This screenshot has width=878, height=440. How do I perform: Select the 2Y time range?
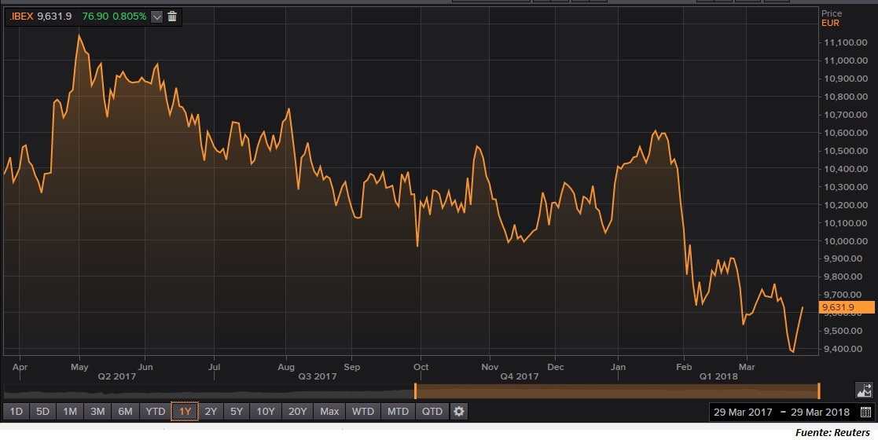[x=211, y=412]
